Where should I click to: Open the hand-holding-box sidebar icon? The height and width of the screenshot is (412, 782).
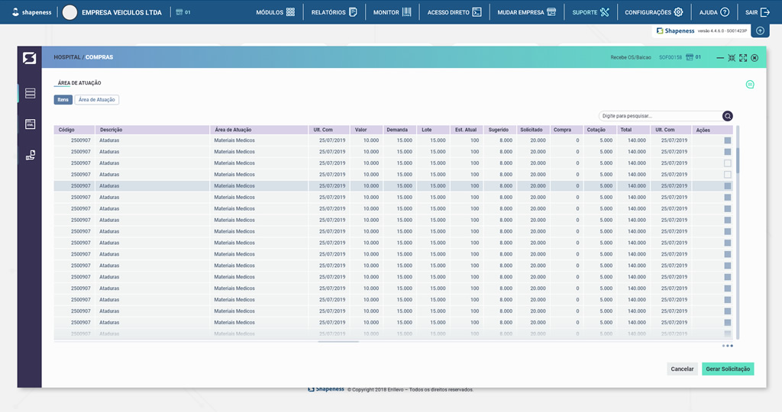(31, 155)
